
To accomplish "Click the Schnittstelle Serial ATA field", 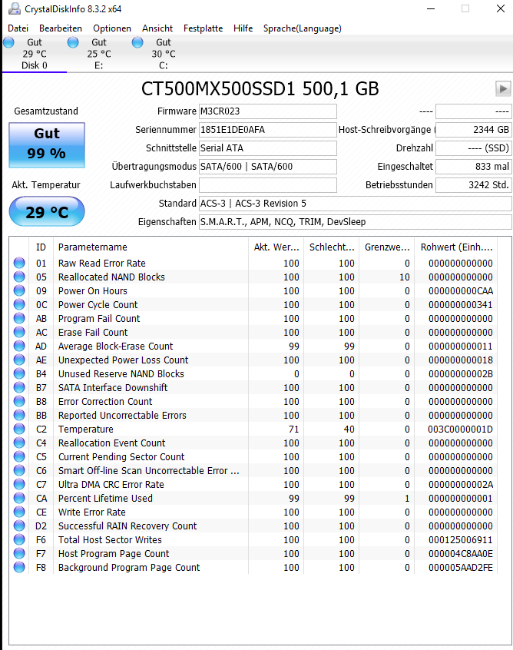I will (268, 148).
